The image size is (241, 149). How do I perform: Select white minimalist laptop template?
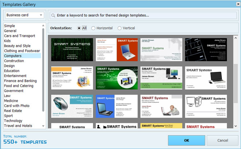206,78
